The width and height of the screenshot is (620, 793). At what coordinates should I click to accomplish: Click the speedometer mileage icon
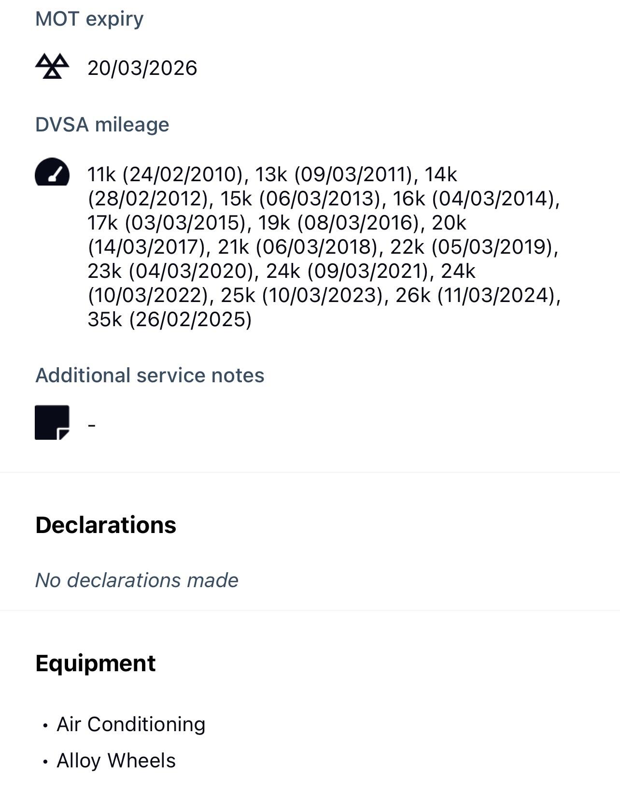52,173
